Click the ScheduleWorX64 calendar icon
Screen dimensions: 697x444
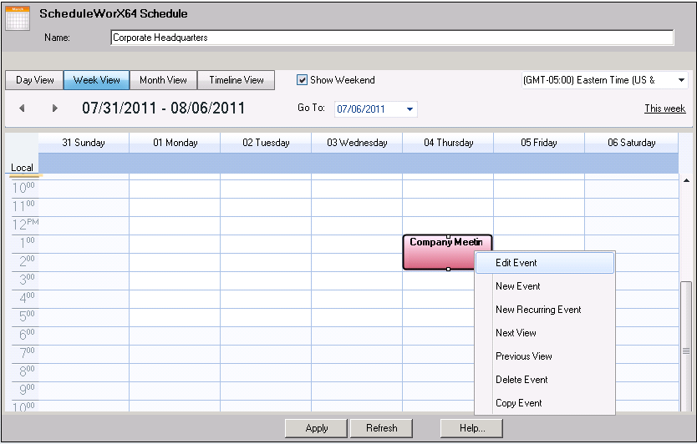(x=18, y=18)
